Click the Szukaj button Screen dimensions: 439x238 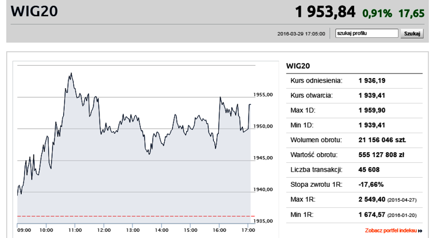(412, 33)
